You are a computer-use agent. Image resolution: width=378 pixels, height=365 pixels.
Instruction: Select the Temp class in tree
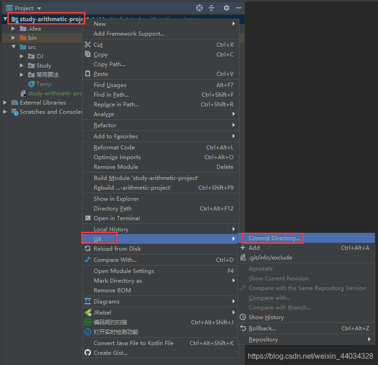pyautogui.click(x=44, y=84)
